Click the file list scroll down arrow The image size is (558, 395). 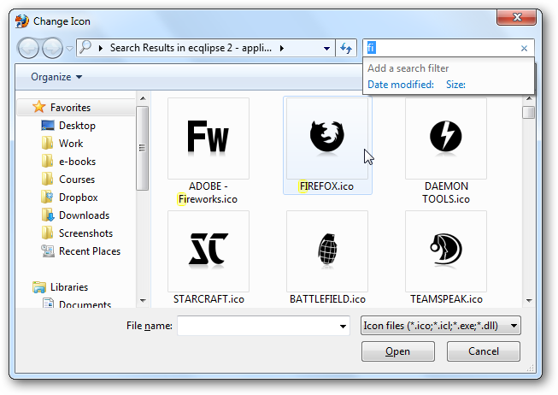click(x=529, y=301)
